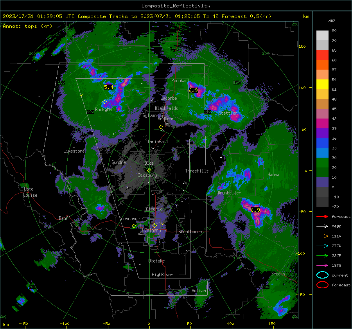
Task: Click the Limestone label
Action: tap(74, 151)
